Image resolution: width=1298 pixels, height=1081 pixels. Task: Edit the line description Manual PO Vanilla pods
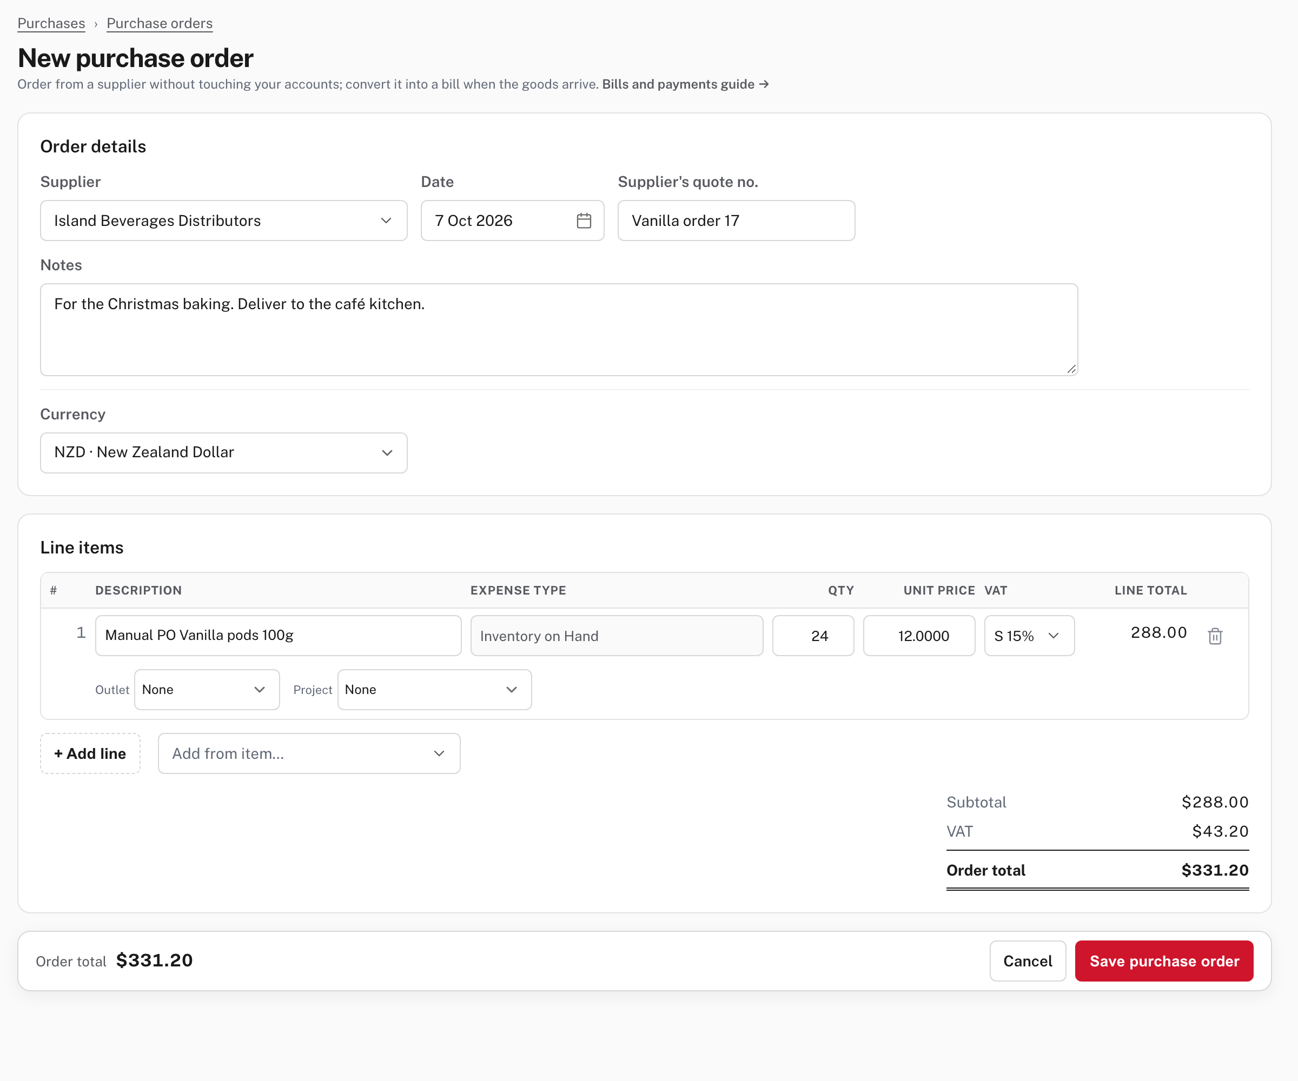tap(278, 636)
